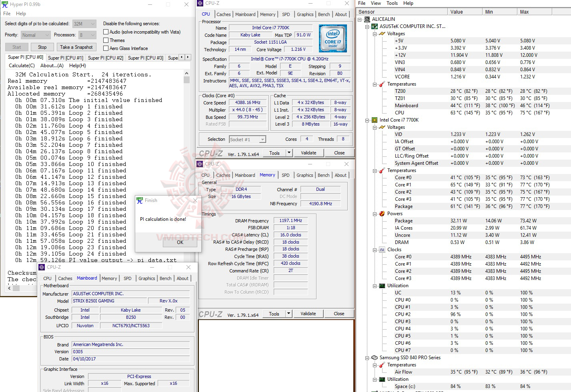
Task: Click the Temperatures icon under ASUSTeK COMPUTER INC.
Action: click(382, 84)
